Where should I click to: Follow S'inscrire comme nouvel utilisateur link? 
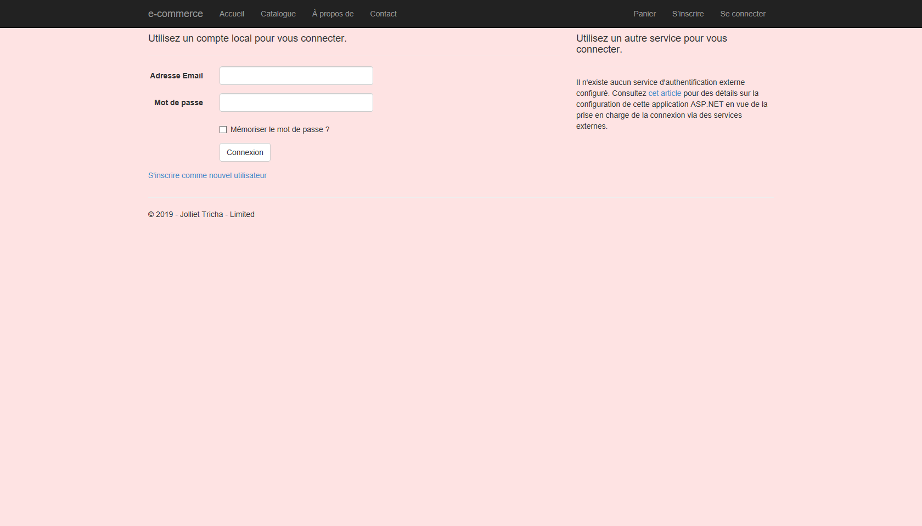(x=207, y=175)
